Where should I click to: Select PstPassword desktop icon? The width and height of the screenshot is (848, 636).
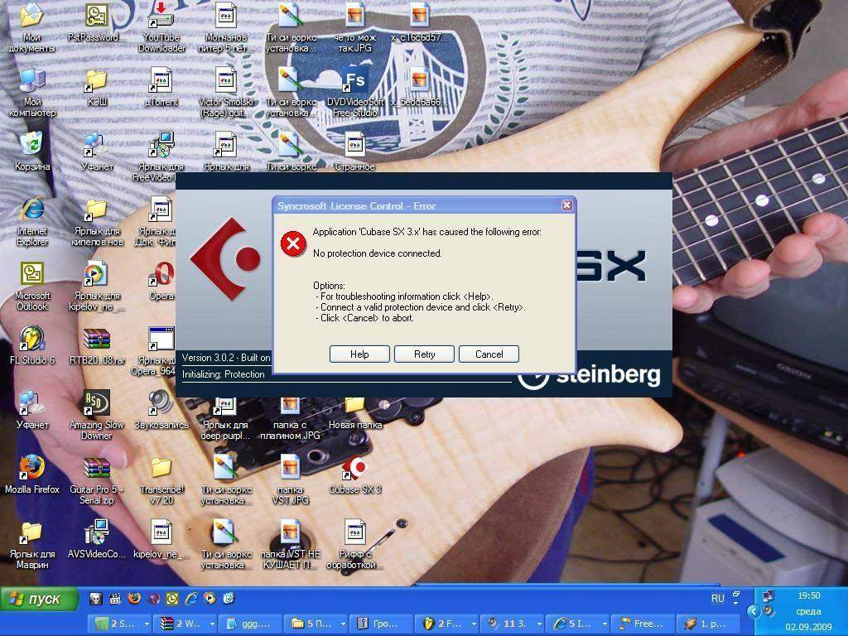[96, 22]
